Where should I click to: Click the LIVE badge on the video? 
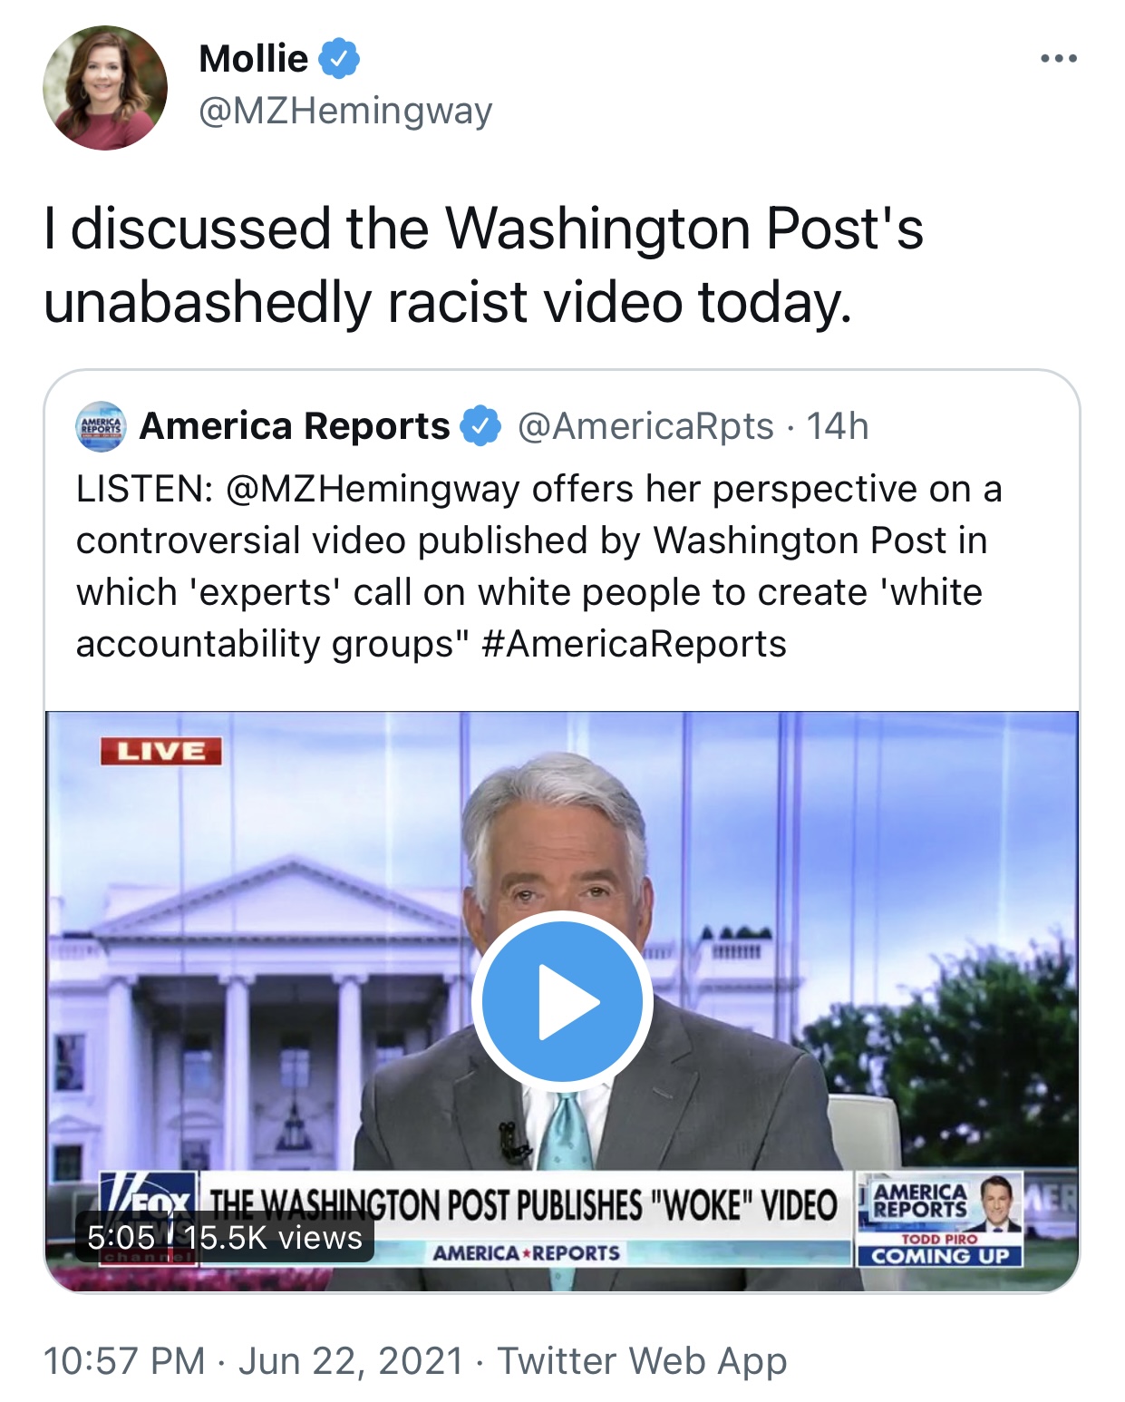(x=160, y=751)
